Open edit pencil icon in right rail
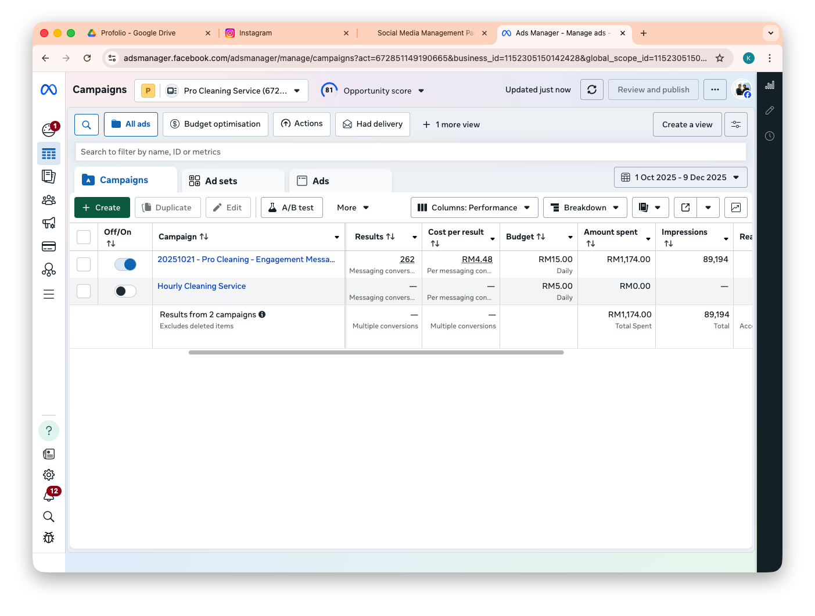This screenshot has width=815, height=616. click(770, 110)
